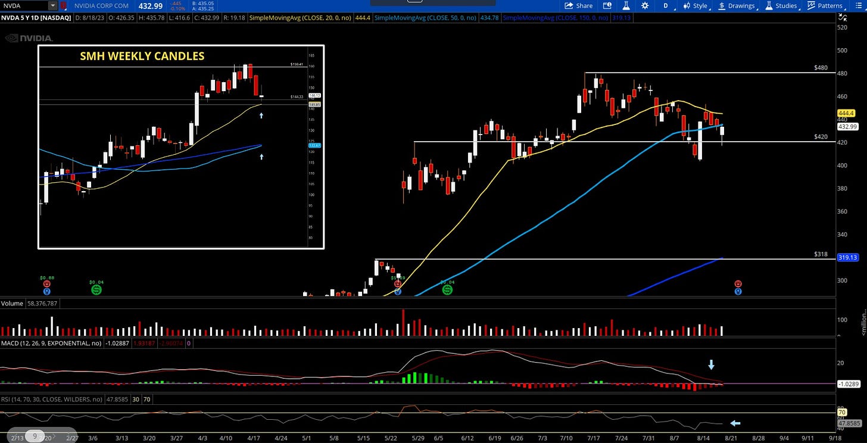
Task: Click the NVIDIA CORP COM company name
Action: 101,6
